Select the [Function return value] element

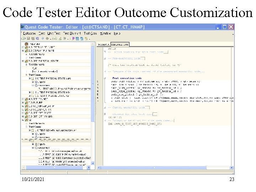click(45, 71)
